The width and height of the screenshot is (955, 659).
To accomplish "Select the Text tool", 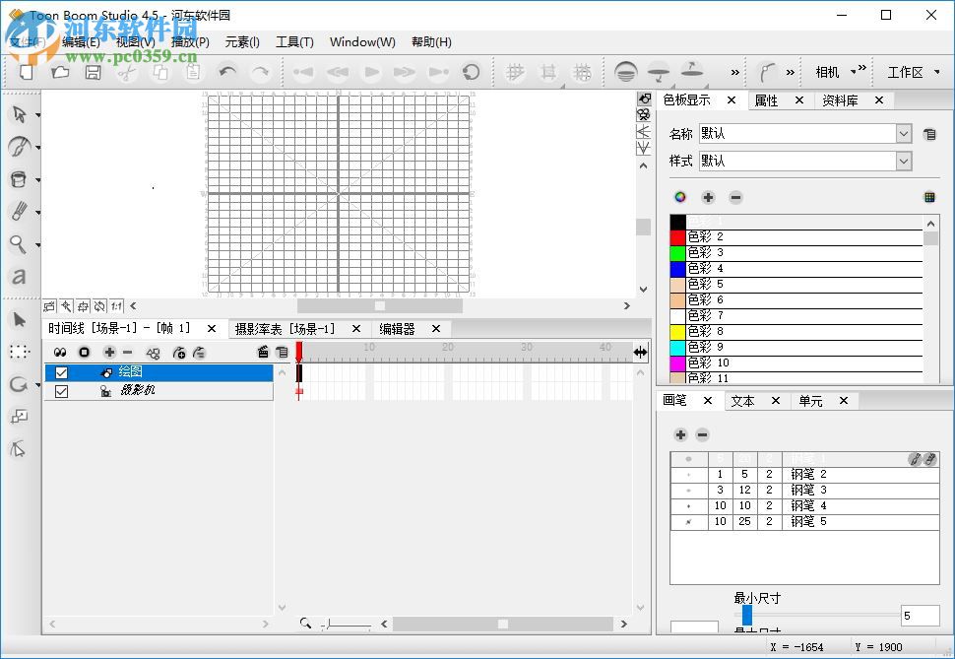I will coord(18,277).
